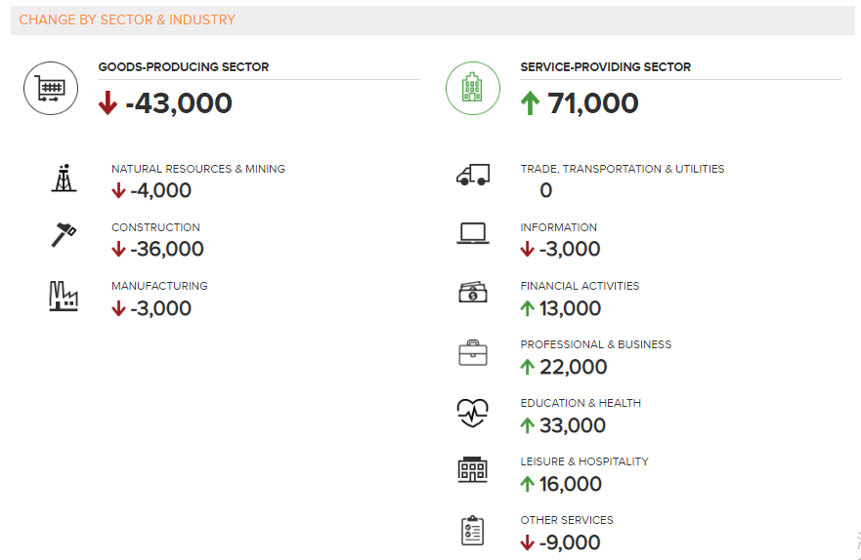Click the red down arrow beside -43,000
This screenshot has height=560, width=861.
coord(108,103)
